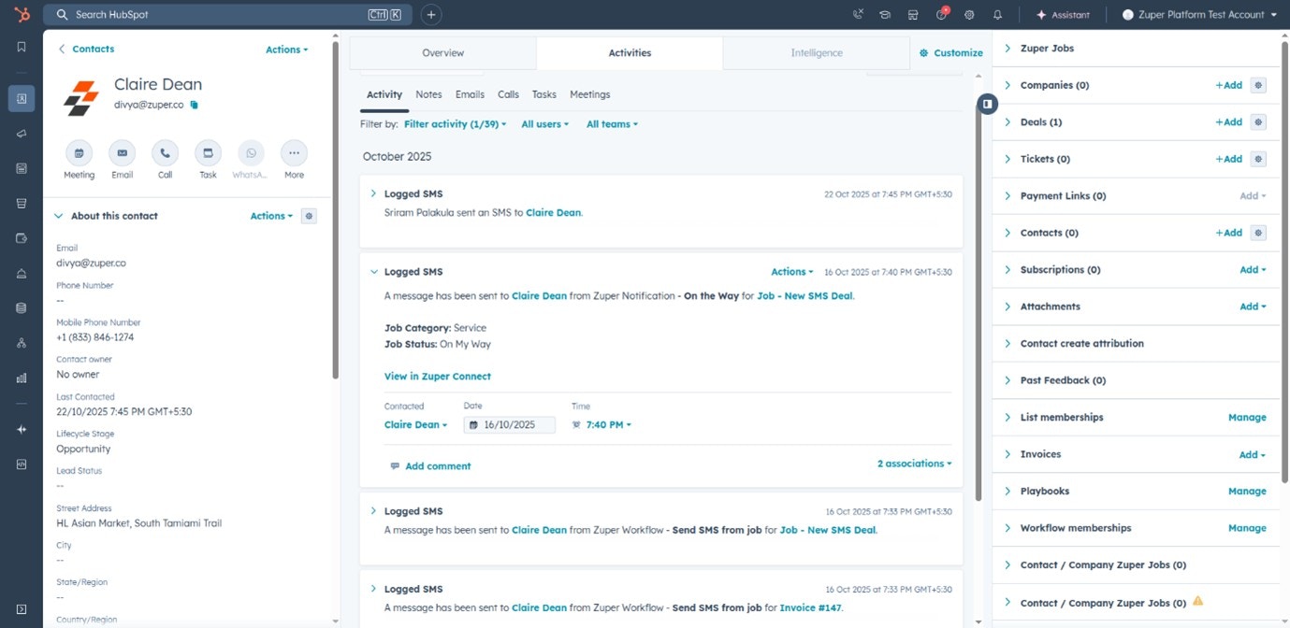Open the Reporting bar-chart sidebar icon
This screenshot has width=1290, height=628.
(x=21, y=378)
